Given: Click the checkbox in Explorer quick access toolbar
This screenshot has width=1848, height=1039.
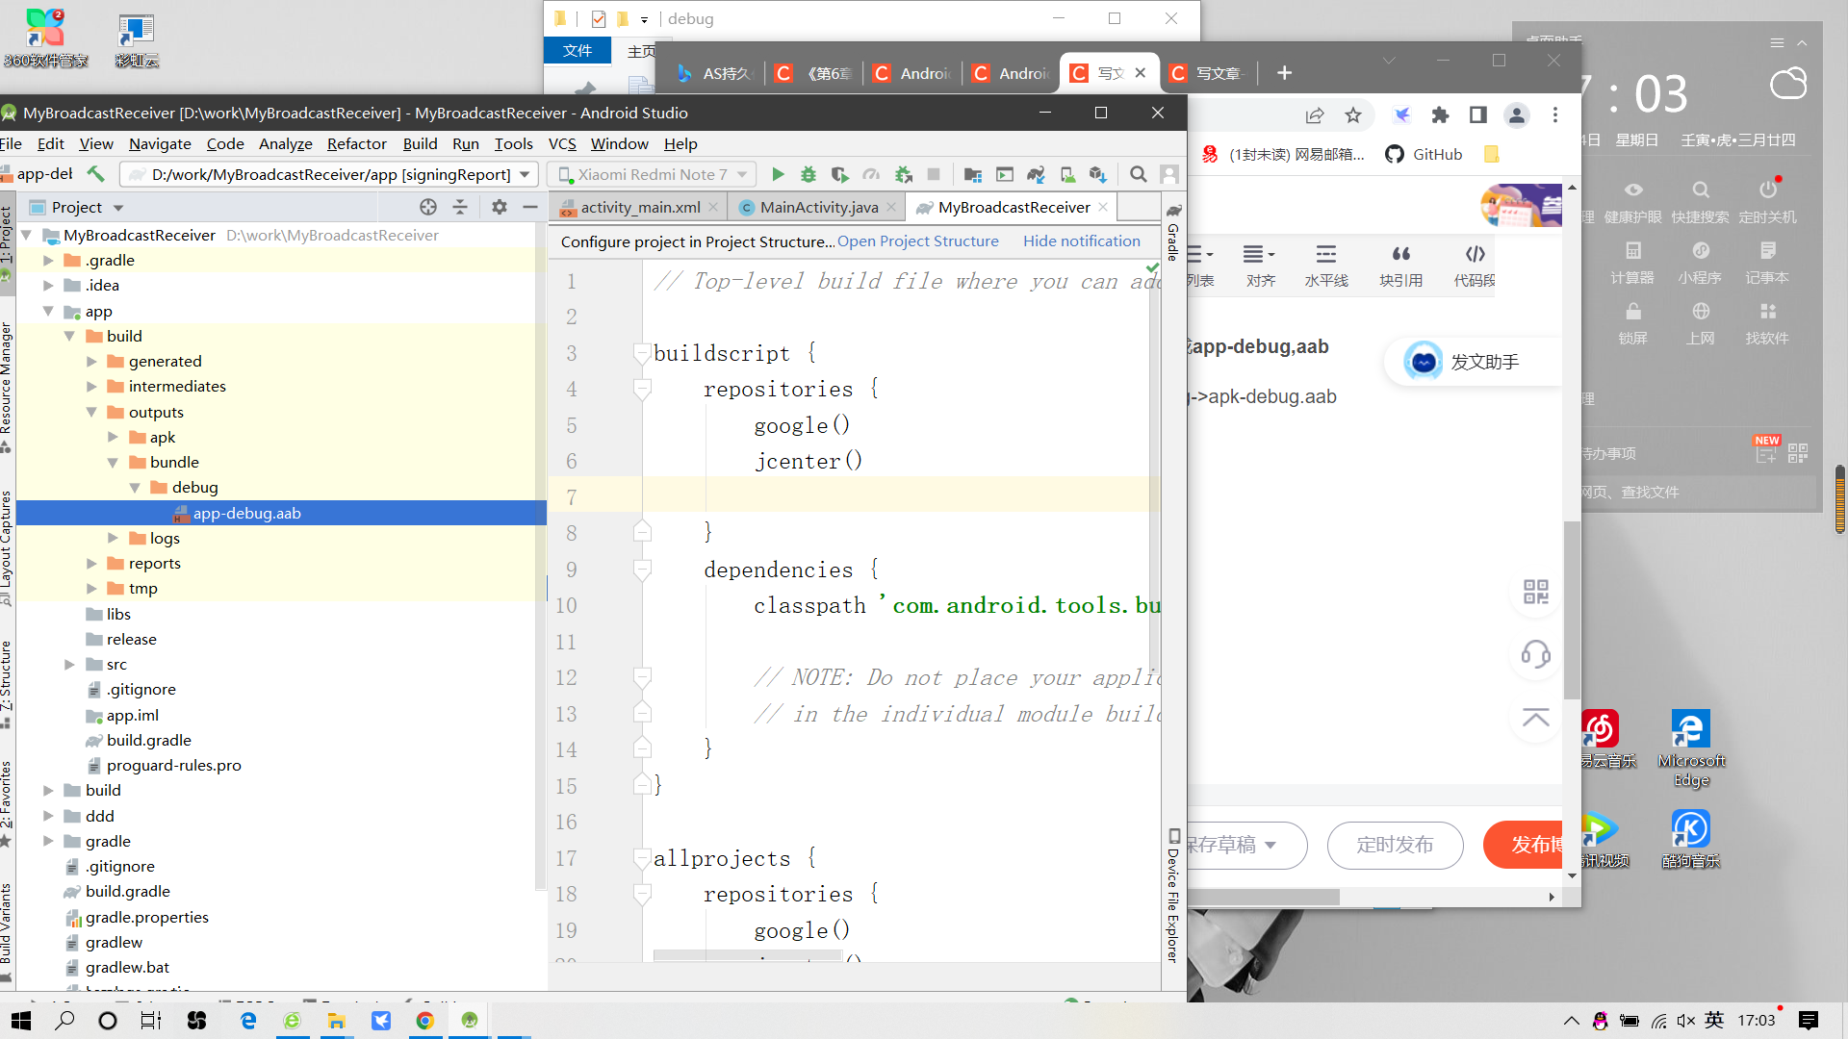Looking at the screenshot, I should point(599,18).
